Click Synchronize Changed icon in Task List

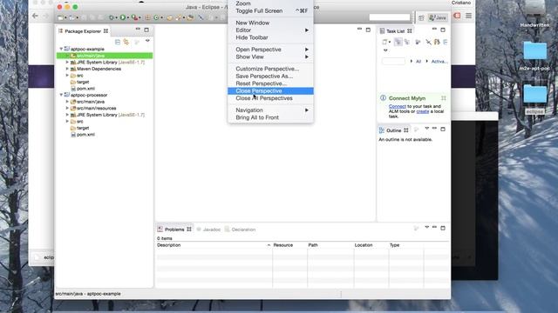(x=437, y=43)
